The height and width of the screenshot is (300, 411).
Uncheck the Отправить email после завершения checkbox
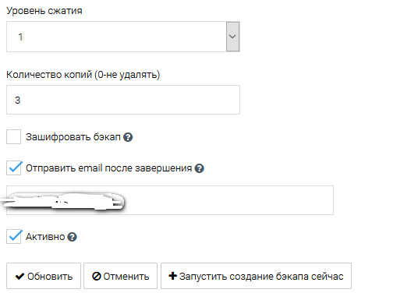click(x=13, y=168)
